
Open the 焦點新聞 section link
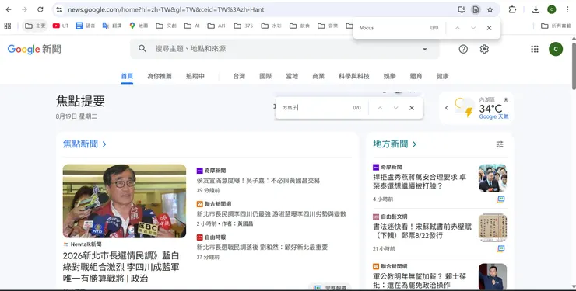click(85, 144)
